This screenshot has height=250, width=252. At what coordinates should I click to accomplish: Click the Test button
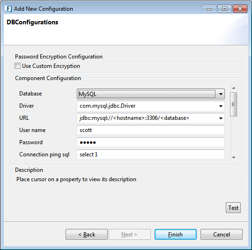233,208
